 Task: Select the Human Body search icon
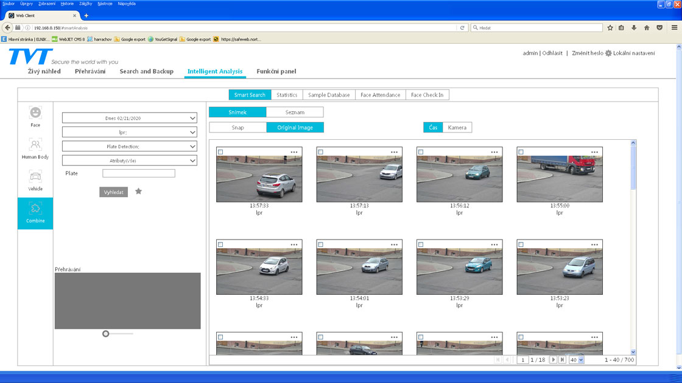[x=35, y=145]
